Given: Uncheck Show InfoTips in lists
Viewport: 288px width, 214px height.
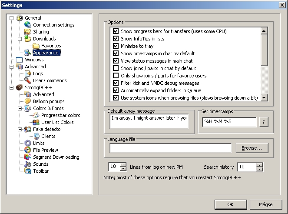Looking at the screenshot, I should (116, 39).
